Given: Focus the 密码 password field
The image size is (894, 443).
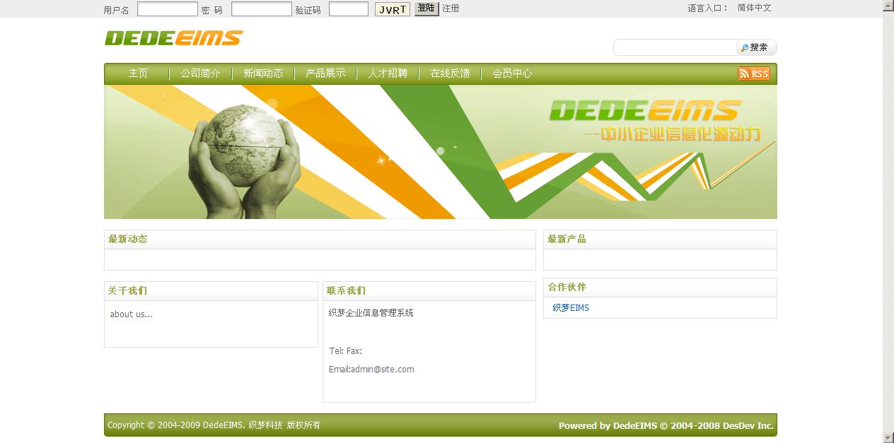Looking at the screenshot, I should click(x=262, y=9).
